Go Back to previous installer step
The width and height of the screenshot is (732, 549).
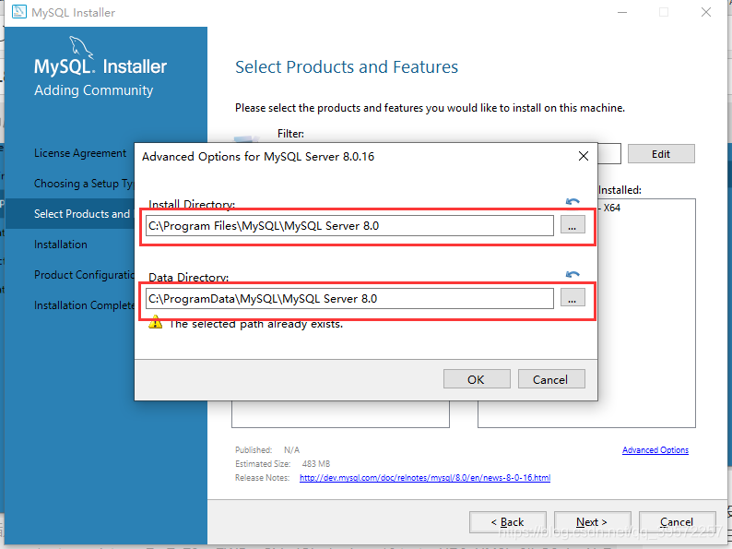[507, 522]
